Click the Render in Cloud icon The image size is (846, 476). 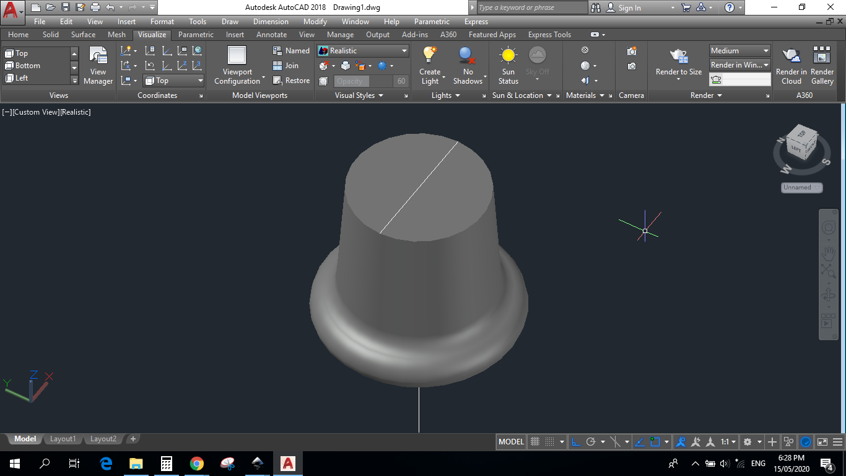coord(791,56)
